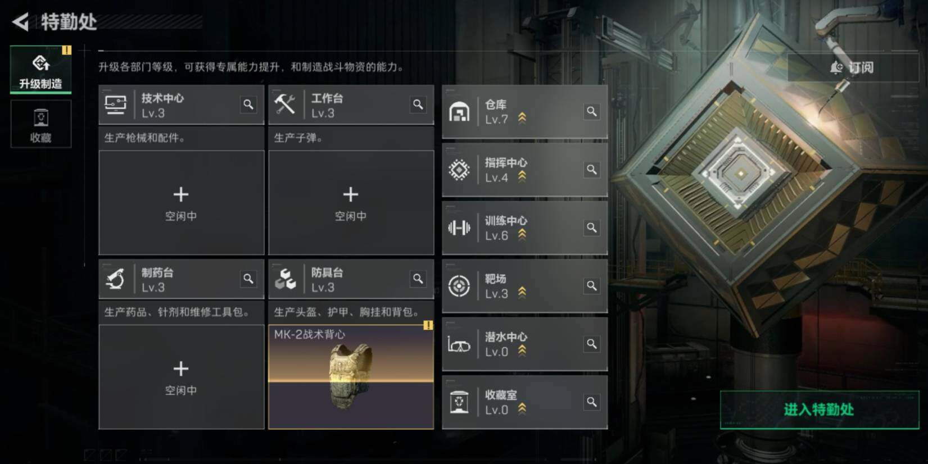Screen dimensions: 928x464
Task: Click upgrade chevrons next to 收藏室 Lv.0
Action: pyautogui.click(x=522, y=409)
